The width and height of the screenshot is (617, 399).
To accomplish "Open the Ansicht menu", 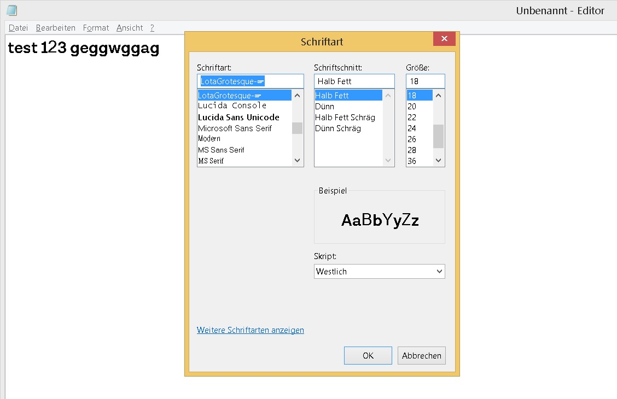I will click(x=130, y=28).
